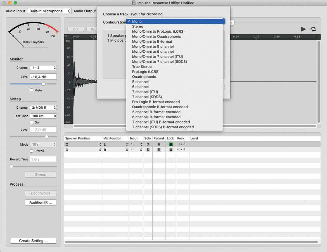The height and width of the screenshot is (252, 327).
Task: Change the Input stepper on L row
Action: 141,144
